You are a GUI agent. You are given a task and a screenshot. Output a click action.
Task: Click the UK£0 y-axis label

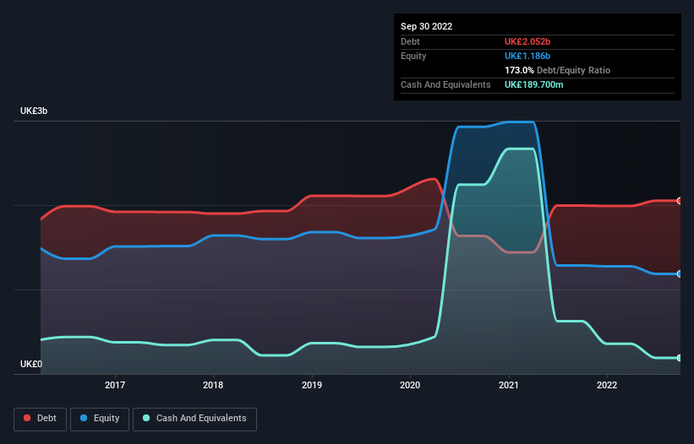pyautogui.click(x=31, y=364)
